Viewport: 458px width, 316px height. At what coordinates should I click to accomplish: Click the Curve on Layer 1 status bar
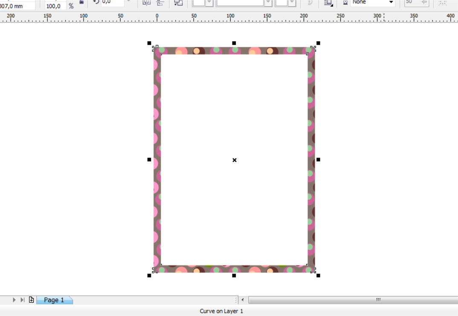[x=221, y=311]
